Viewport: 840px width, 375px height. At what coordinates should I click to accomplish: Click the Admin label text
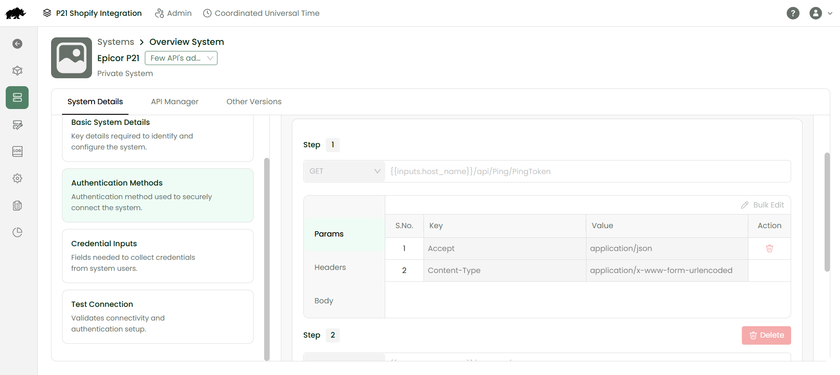(x=179, y=13)
